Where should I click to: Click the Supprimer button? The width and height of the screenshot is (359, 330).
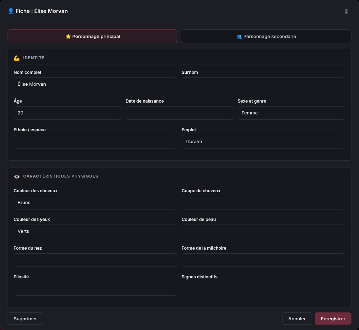tap(25, 319)
